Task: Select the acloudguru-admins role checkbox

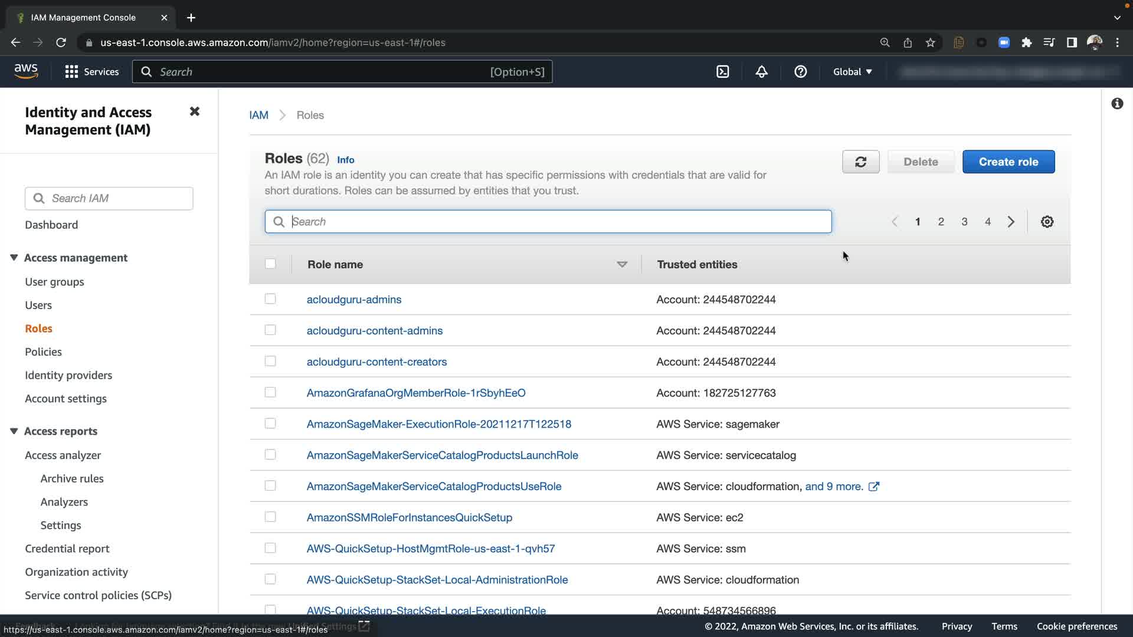Action: (270, 299)
